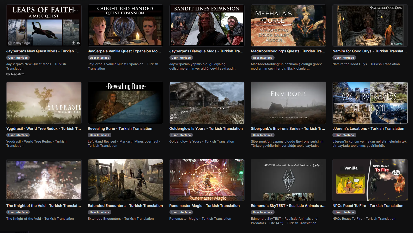The height and width of the screenshot is (233, 413).
Task: Open 'JaySerpa's Vanilla Quest Expansion' title link
Action: point(124,51)
